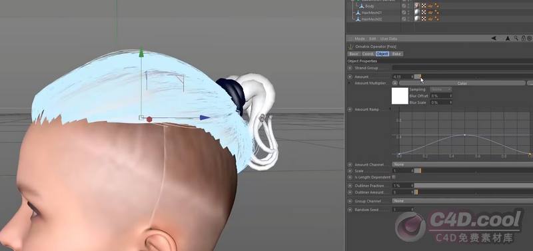The image size is (533, 251).
Task: Open the Mode menu in Attributes panel
Action: pos(359,39)
